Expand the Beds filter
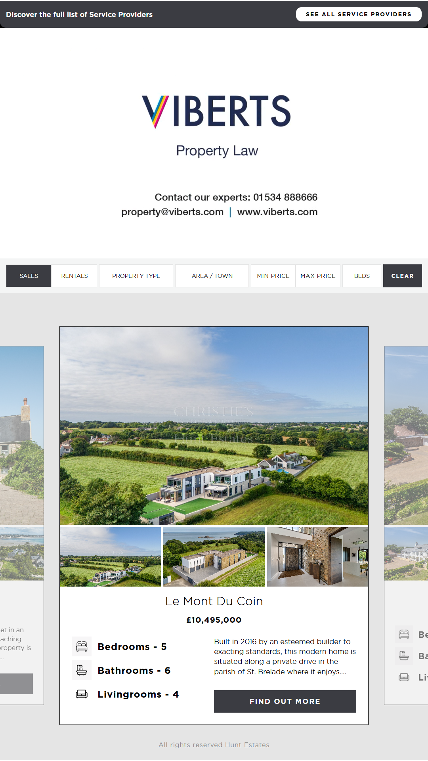This screenshot has height=761, width=428. coord(362,276)
